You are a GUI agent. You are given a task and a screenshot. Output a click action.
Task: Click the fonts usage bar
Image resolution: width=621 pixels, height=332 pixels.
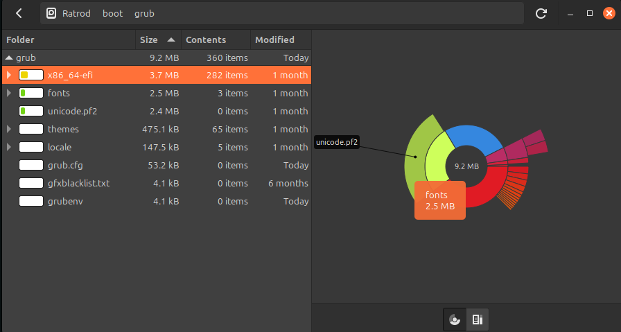click(x=31, y=93)
